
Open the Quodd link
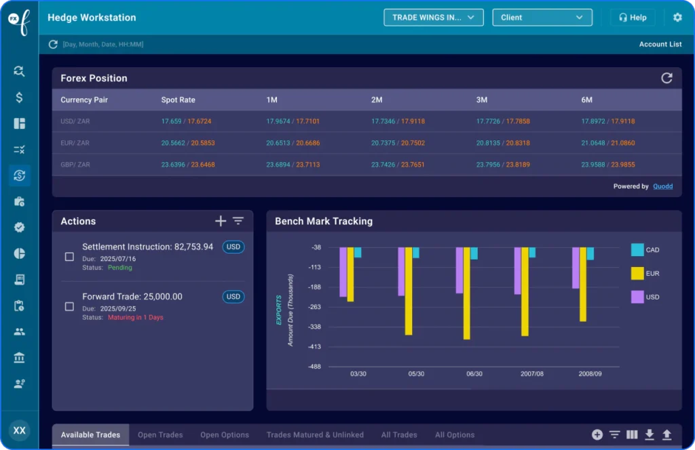point(662,186)
